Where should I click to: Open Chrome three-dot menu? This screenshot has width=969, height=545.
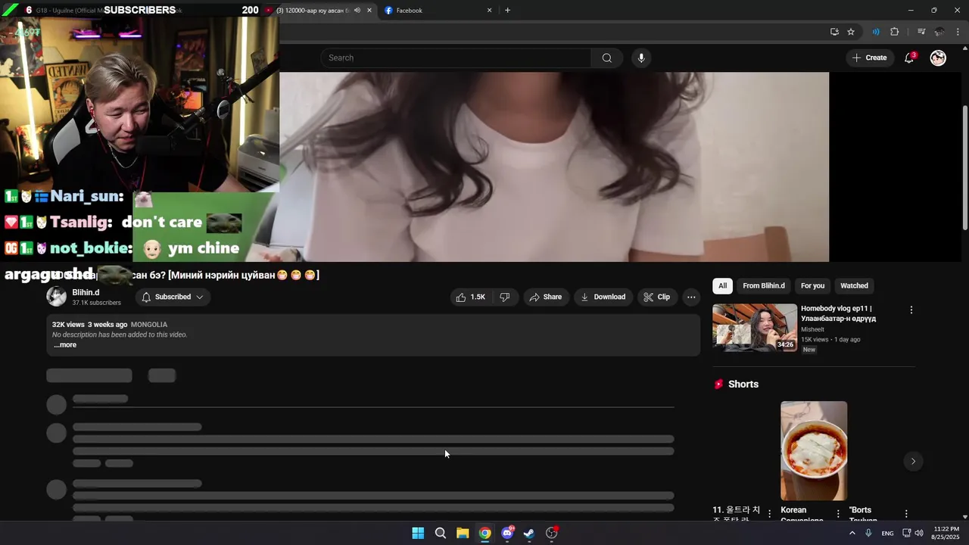click(958, 32)
